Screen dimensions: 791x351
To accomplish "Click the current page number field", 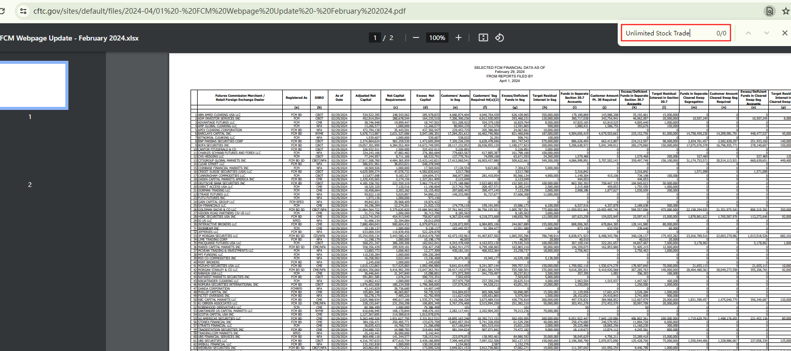I will tap(375, 38).
